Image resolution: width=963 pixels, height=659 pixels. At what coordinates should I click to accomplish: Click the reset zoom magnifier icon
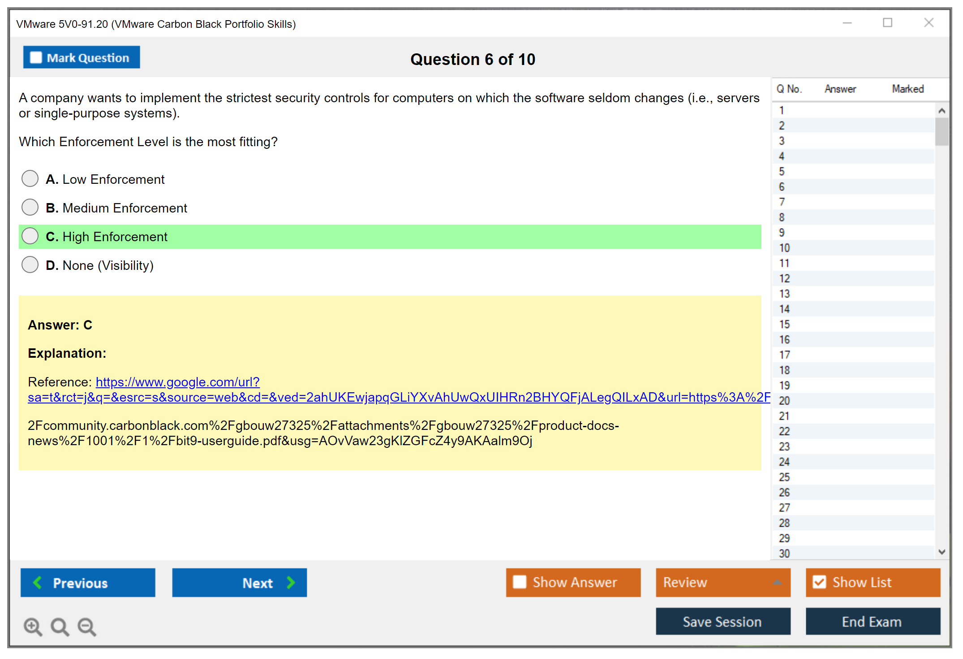coord(60,626)
